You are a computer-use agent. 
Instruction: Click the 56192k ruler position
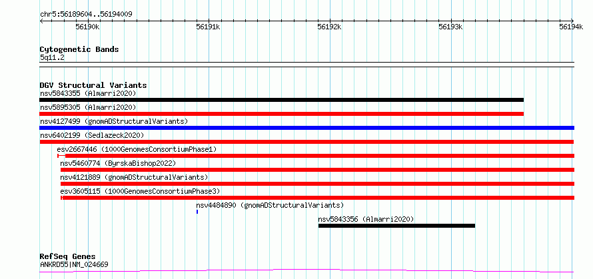pyautogui.click(x=330, y=27)
